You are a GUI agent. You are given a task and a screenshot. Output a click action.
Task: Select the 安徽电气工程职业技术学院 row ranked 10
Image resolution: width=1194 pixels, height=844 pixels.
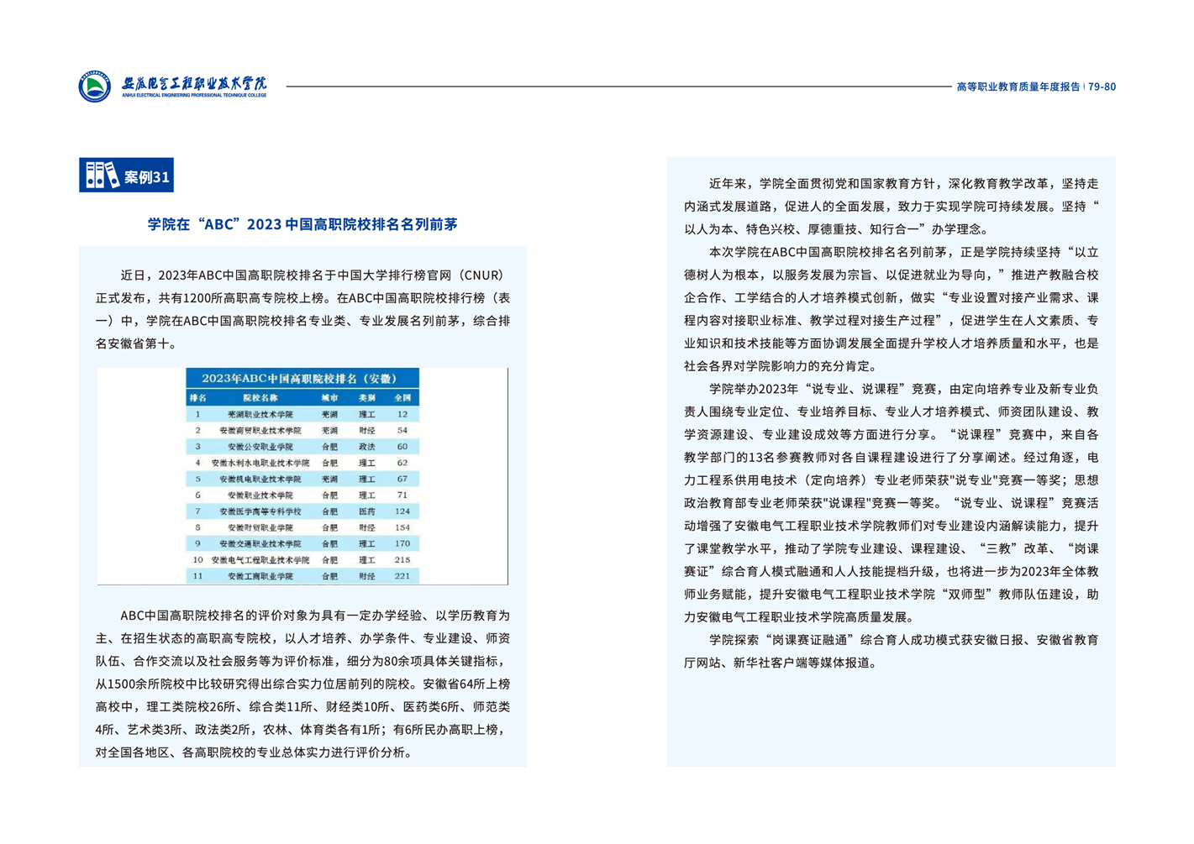pos(302,560)
